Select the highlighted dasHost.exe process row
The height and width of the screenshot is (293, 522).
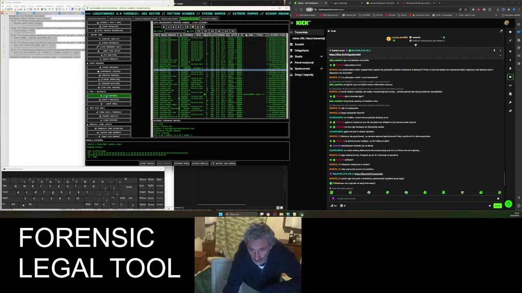pyautogui.click(x=220, y=70)
